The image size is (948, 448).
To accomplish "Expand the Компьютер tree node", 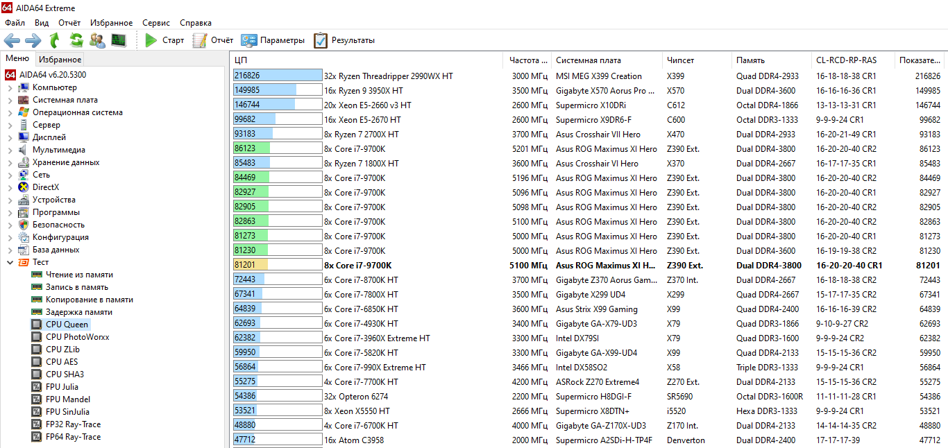I will pyautogui.click(x=10, y=87).
